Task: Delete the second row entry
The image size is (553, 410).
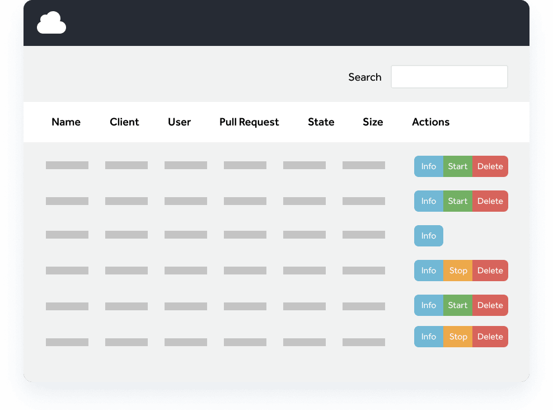Action: point(490,201)
